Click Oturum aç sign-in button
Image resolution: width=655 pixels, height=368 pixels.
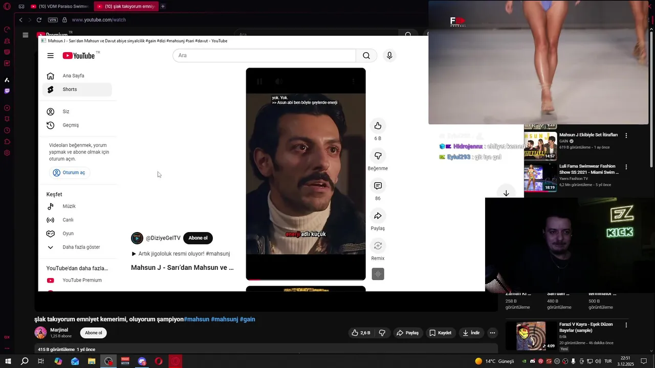click(69, 173)
